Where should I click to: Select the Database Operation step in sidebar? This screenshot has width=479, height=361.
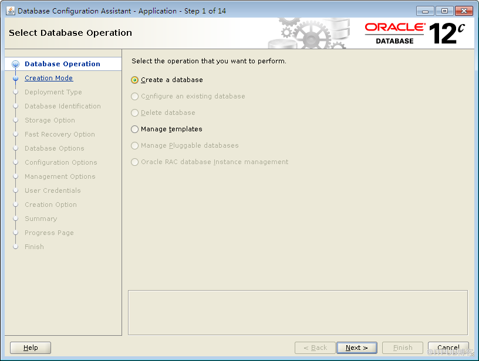[62, 64]
